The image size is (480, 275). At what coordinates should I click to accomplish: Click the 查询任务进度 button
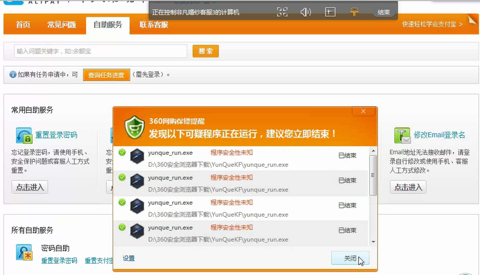106,75
